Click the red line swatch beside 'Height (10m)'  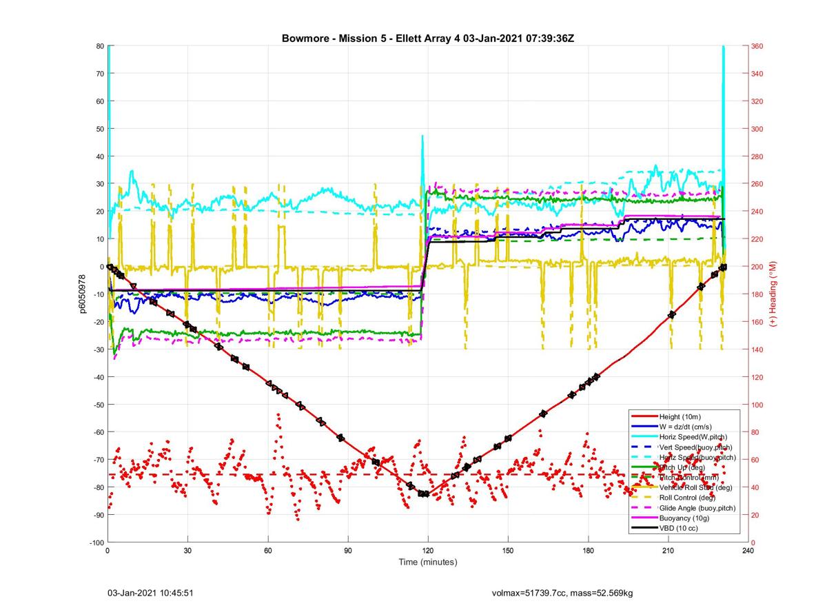tap(644, 416)
